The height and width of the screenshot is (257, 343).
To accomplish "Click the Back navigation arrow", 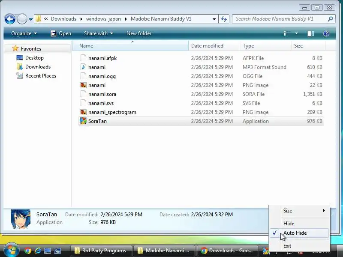I will (10, 19).
